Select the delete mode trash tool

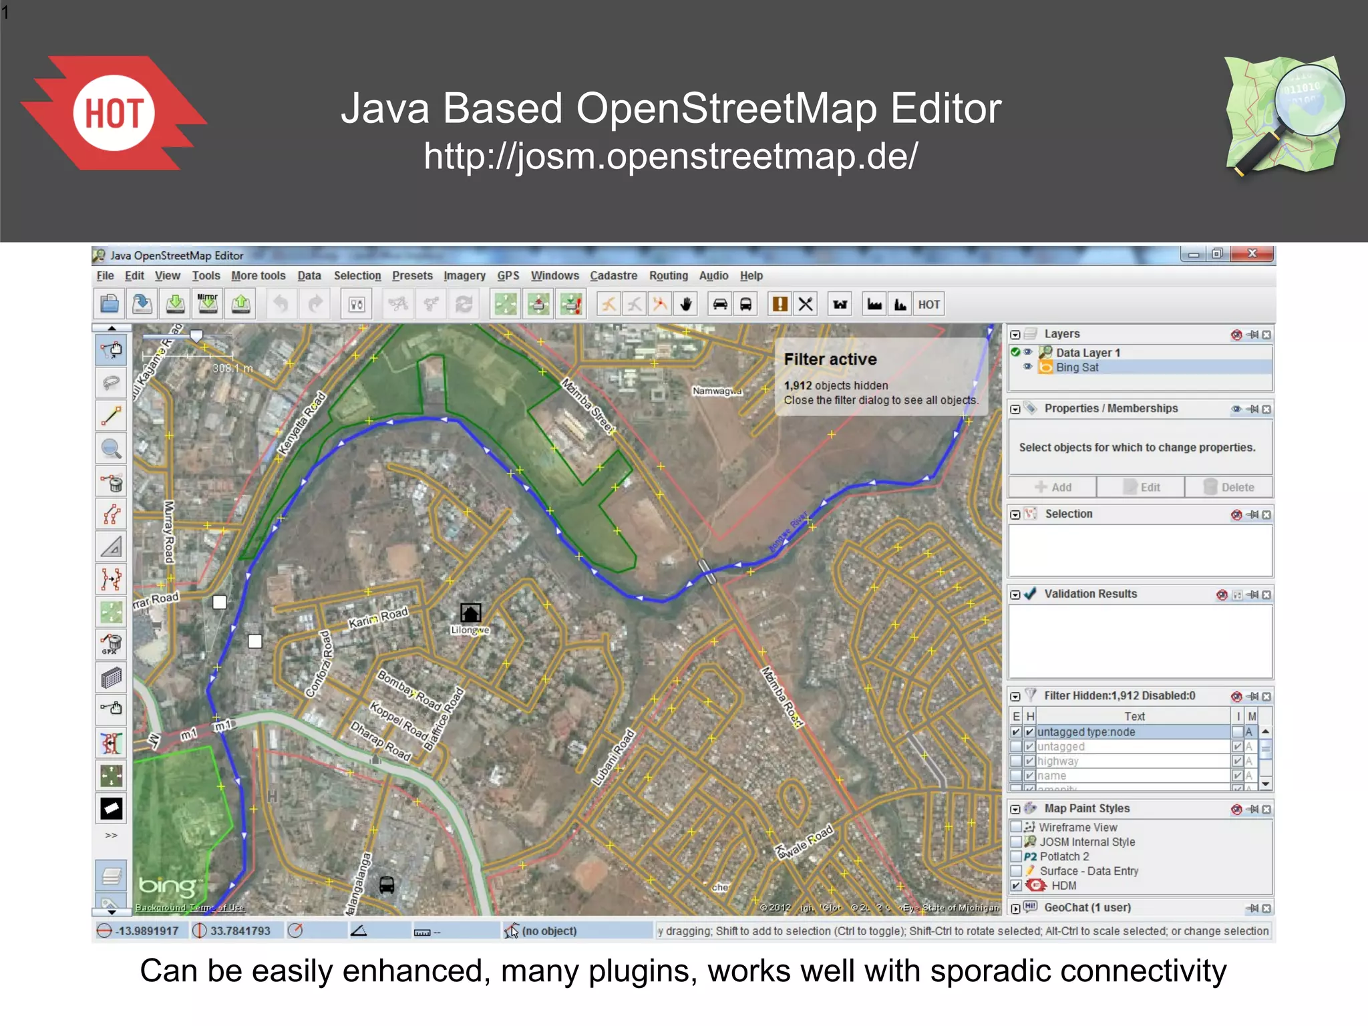pos(112,482)
